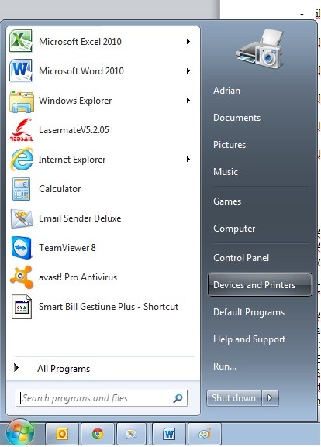Click the All Programs label
321x447 pixels.
[64, 369]
